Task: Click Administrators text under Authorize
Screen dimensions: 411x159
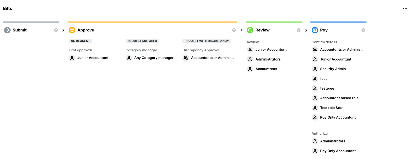Action: point(333,141)
